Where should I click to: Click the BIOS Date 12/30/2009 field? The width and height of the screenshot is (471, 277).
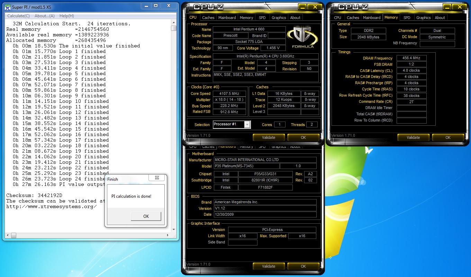(265, 215)
